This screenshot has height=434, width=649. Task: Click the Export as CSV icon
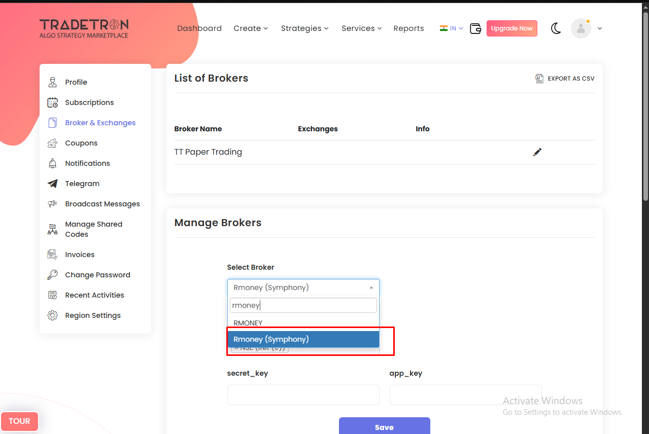pos(539,79)
